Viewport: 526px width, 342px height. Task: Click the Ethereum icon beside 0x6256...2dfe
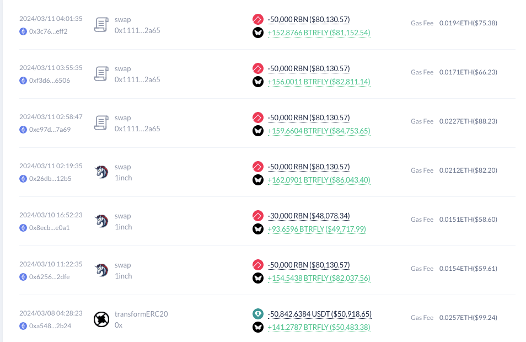(x=23, y=277)
